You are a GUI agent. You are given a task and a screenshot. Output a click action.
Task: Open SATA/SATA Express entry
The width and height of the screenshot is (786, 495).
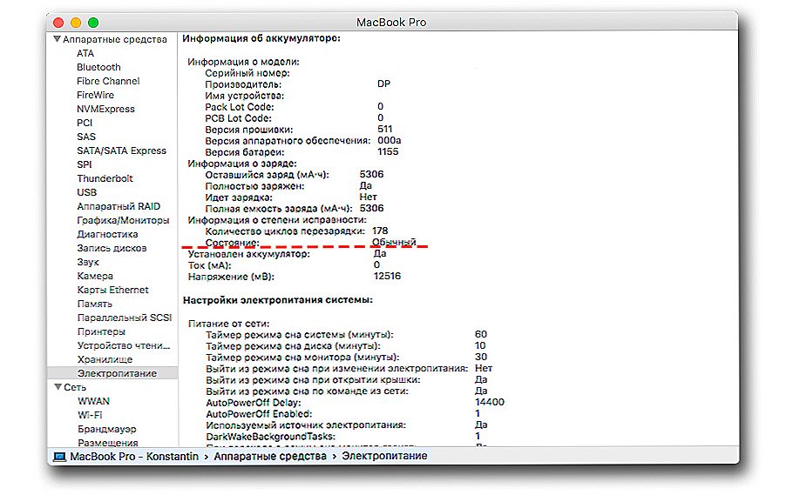pyautogui.click(x=121, y=151)
